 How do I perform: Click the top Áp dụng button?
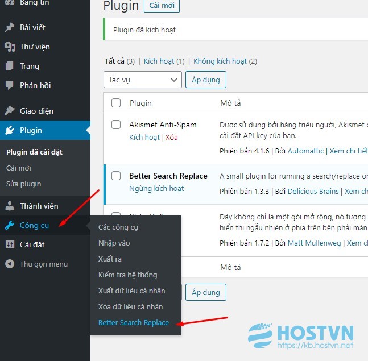click(x=206, y=80)
